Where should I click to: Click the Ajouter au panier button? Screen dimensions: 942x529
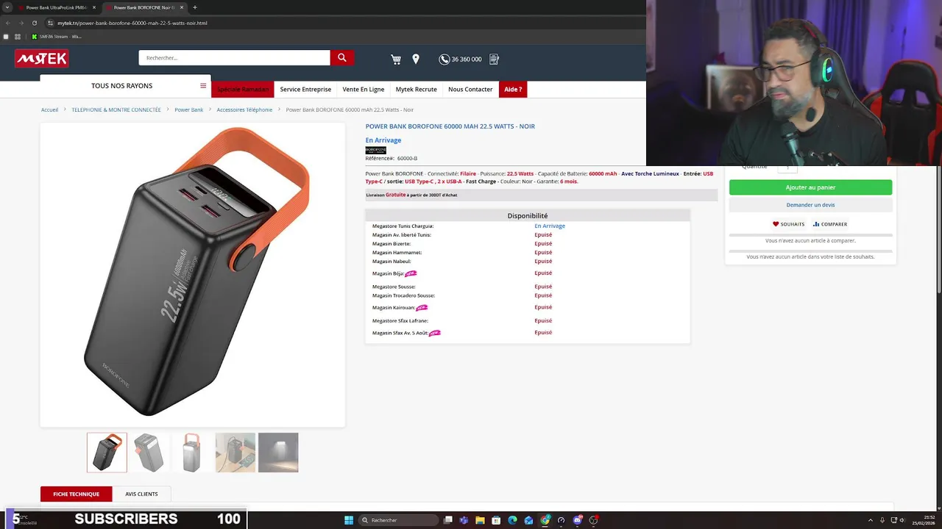[810, 187]
